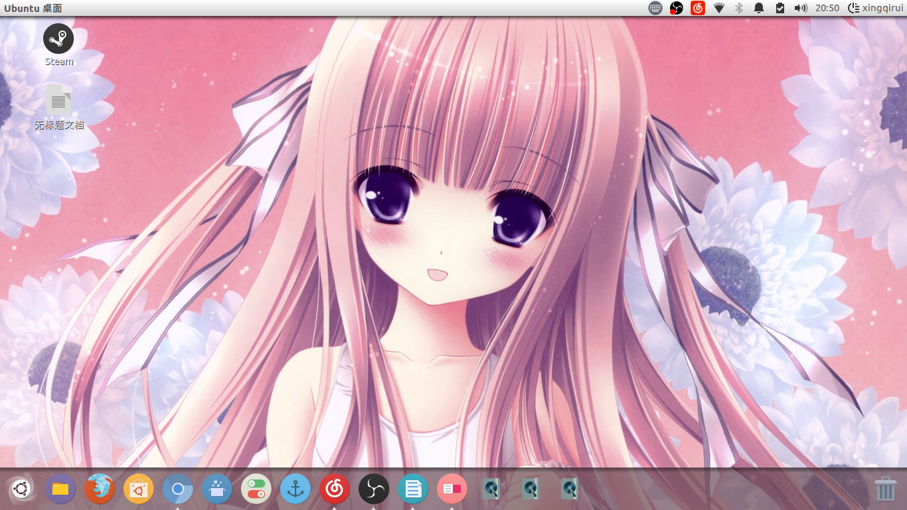Launch the Files manager from dock
Screen dimensions: 907x510
tap(60, 489)
